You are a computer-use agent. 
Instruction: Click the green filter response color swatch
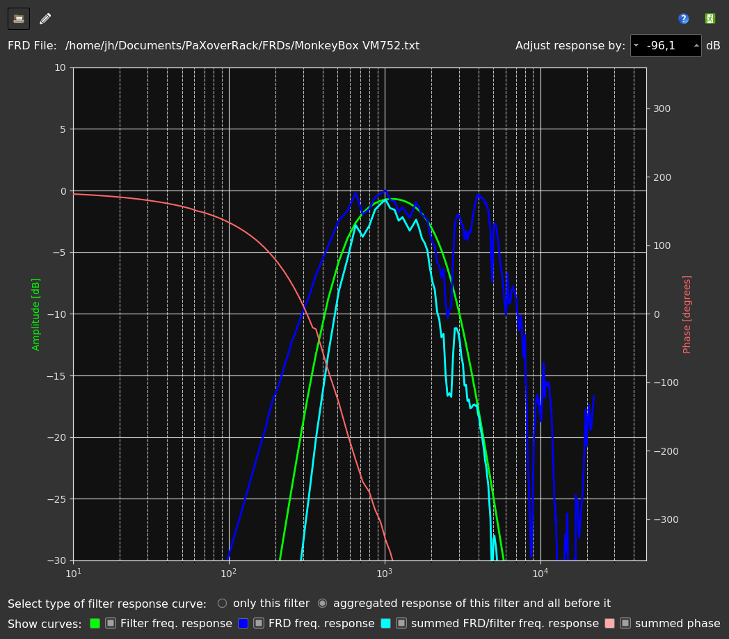[x=95, y=624]
